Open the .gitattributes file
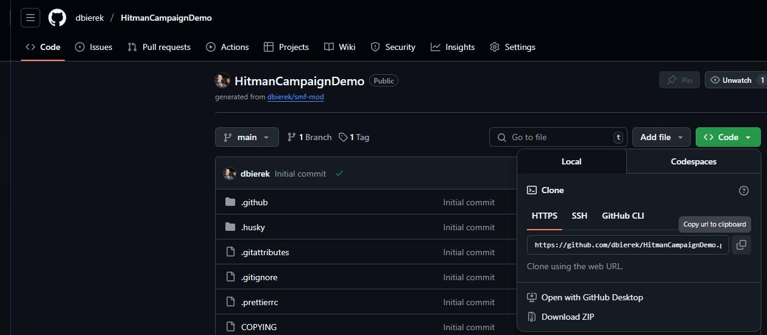Image resolution: width=767 pixels, height=335 pixels. pos(265,252)
